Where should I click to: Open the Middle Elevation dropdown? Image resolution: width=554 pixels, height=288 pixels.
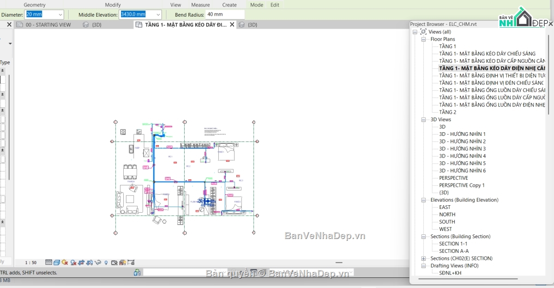(x=158, y=15)
